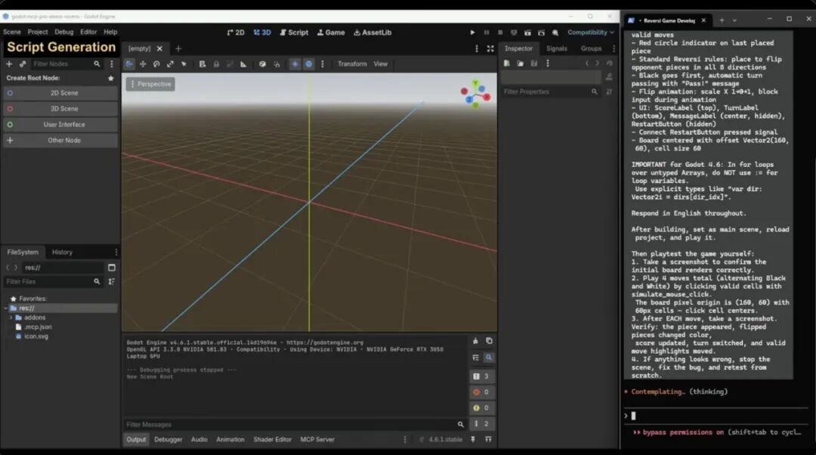Click the 3D navigation axis gizmo
This screenshot has height=455, width=816.
coord(475,94)
